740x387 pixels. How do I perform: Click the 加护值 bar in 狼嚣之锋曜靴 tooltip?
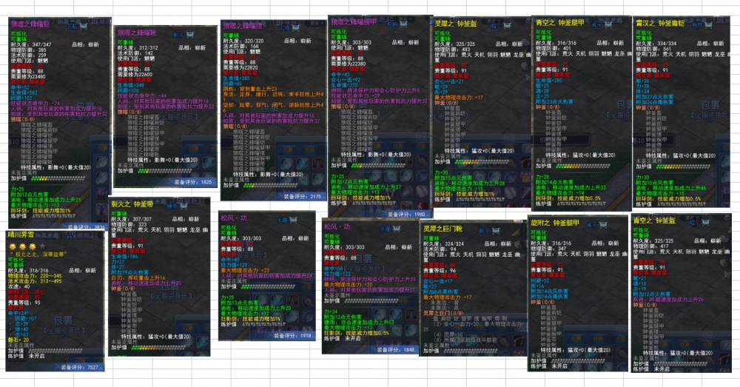[x=164, y=171]
